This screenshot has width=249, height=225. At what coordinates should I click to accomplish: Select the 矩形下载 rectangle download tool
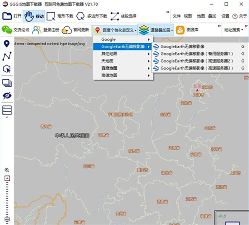click(x=60, y=16)
